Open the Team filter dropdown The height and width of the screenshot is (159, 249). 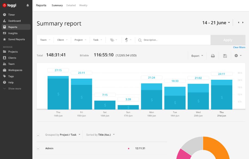click(45, 40)
